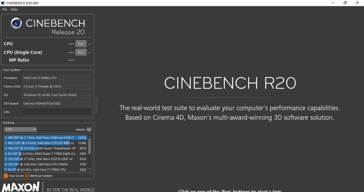Viewport: 364px width, 192px height.
Task: Restore down the Cinebench window
Action: click(x=345, y=3)
